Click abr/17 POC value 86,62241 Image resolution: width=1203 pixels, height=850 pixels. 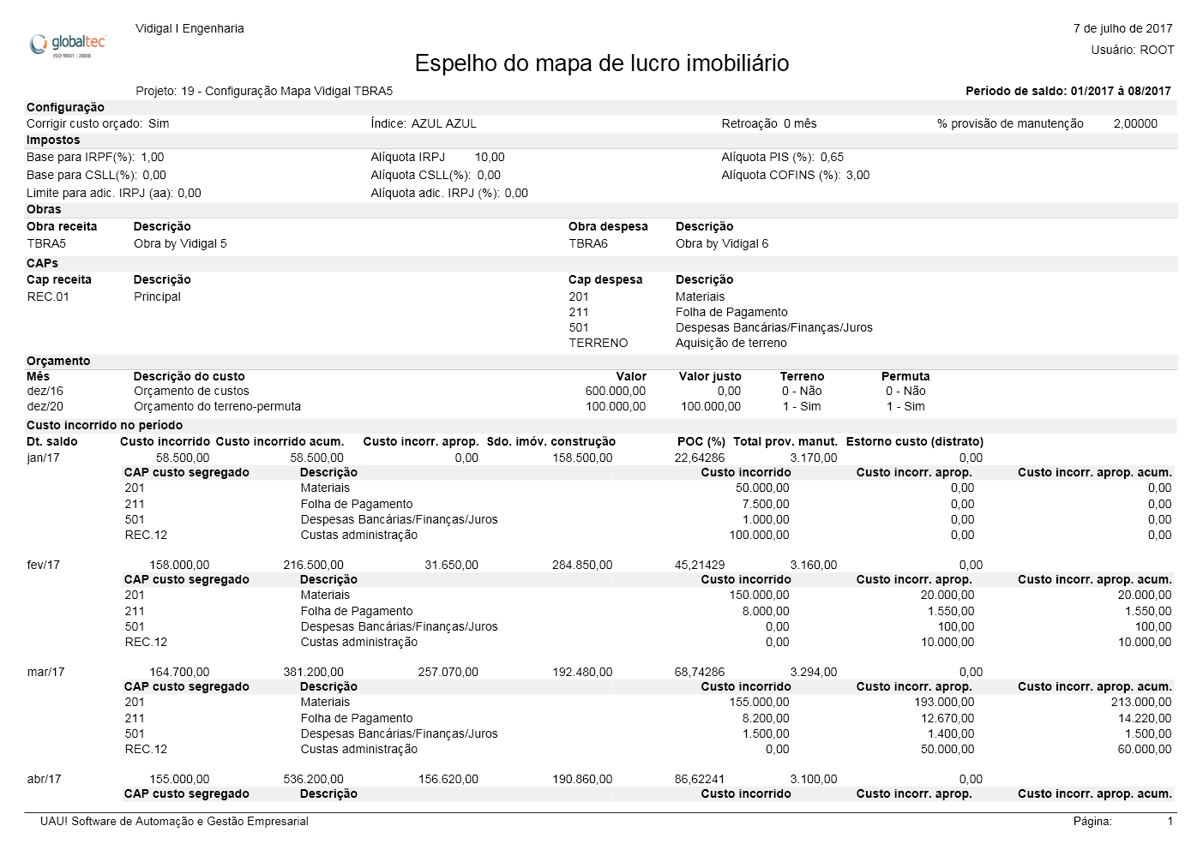tap(700, 779)
